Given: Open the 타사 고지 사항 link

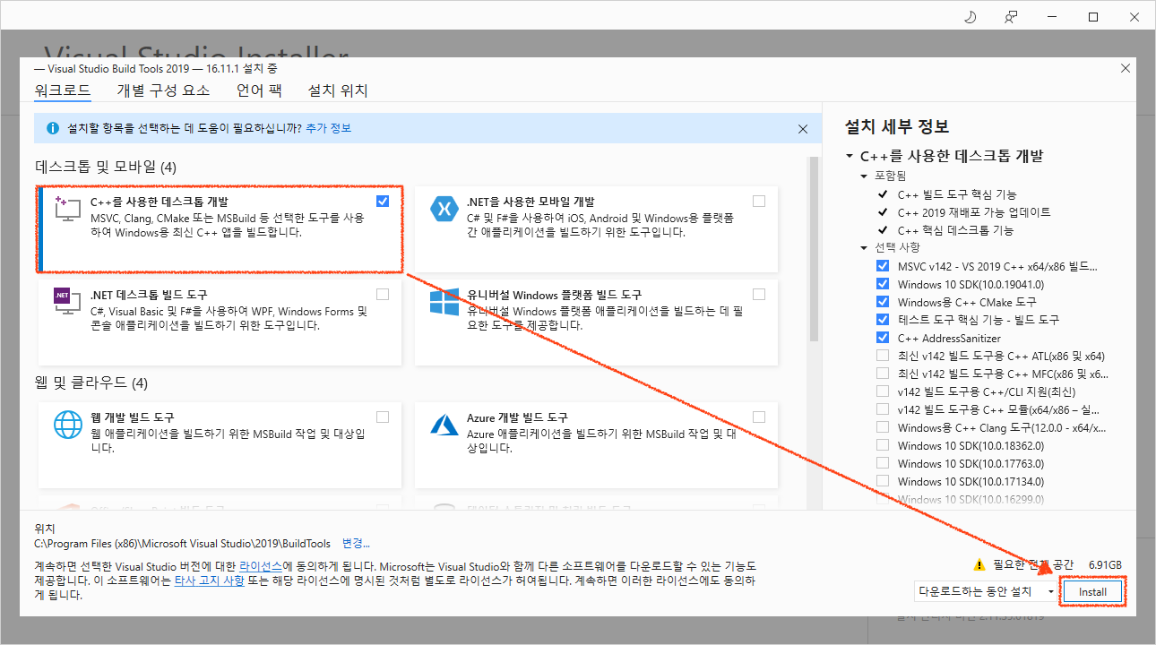Looking at the screenshot, I should [208, 581].
